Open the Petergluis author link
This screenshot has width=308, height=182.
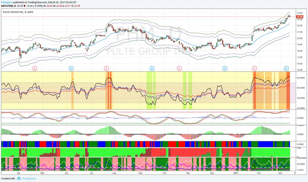pos(7,2)
